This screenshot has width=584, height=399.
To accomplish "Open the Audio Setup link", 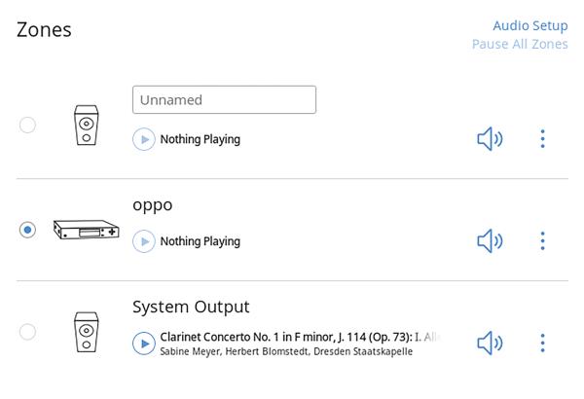I will [529, 25].
